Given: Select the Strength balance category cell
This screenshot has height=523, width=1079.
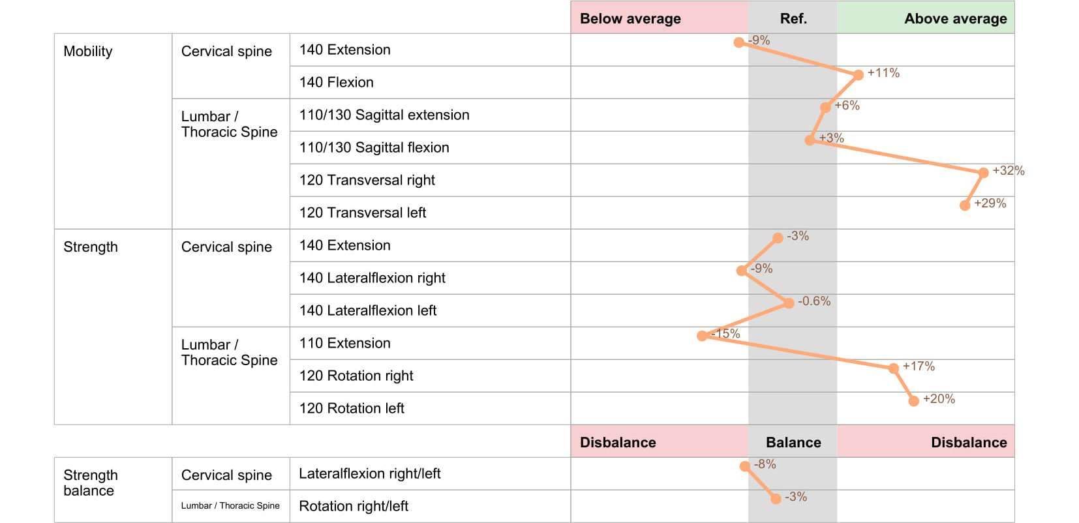Looking at the screenshot, I should (91, 483).
